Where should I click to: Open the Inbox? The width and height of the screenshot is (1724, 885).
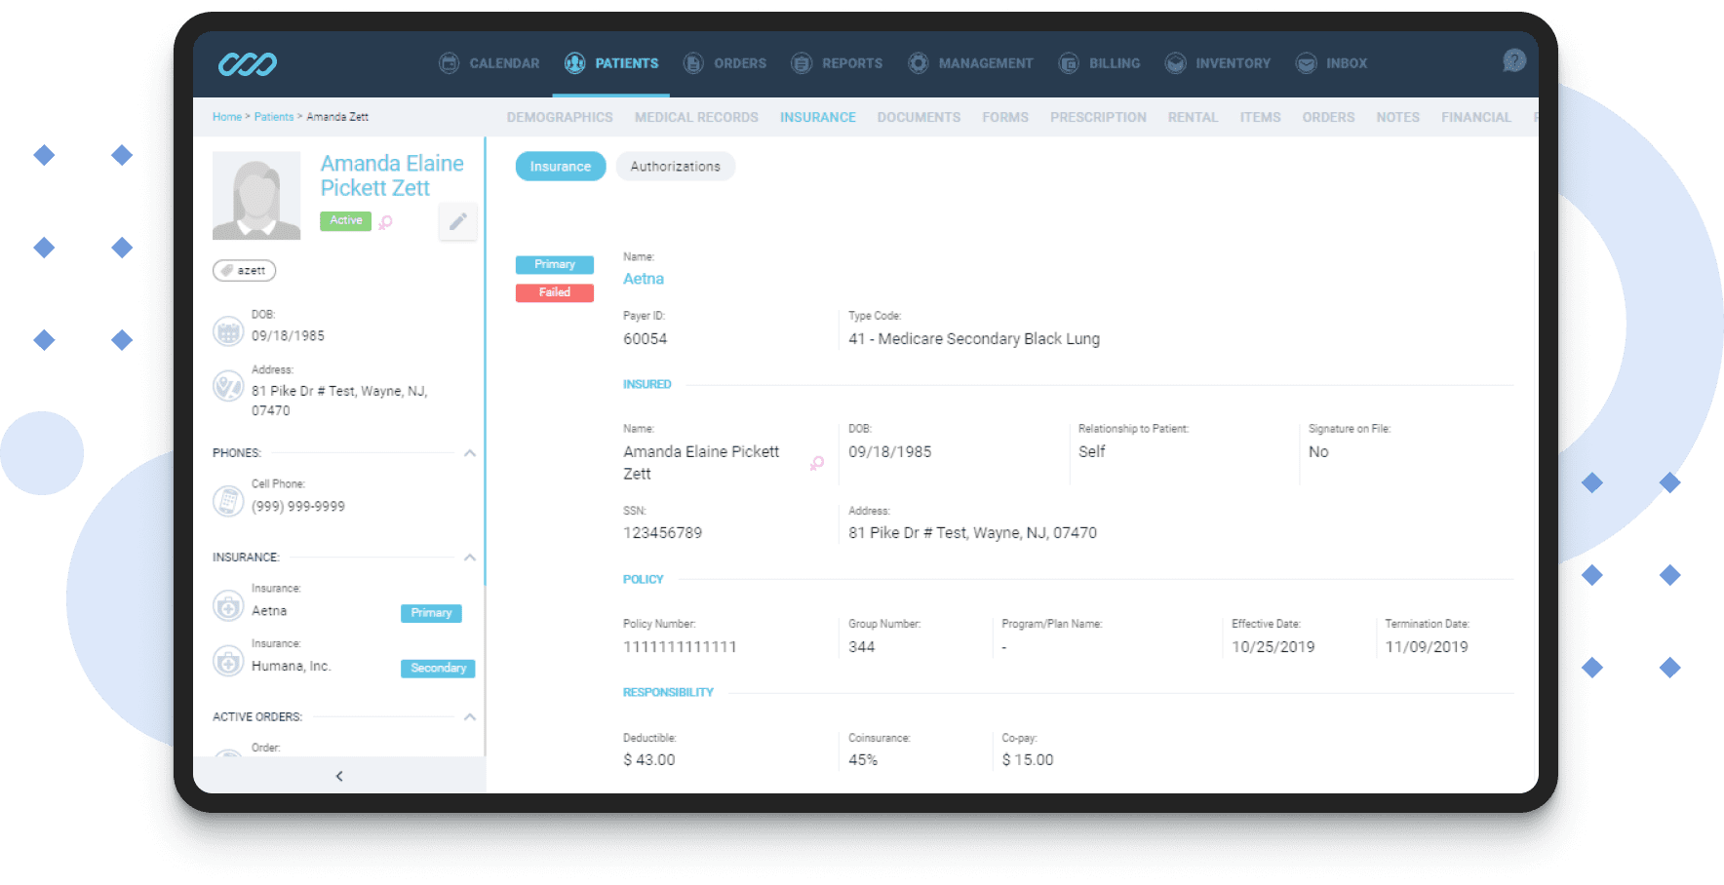(x=1330, y=63)
